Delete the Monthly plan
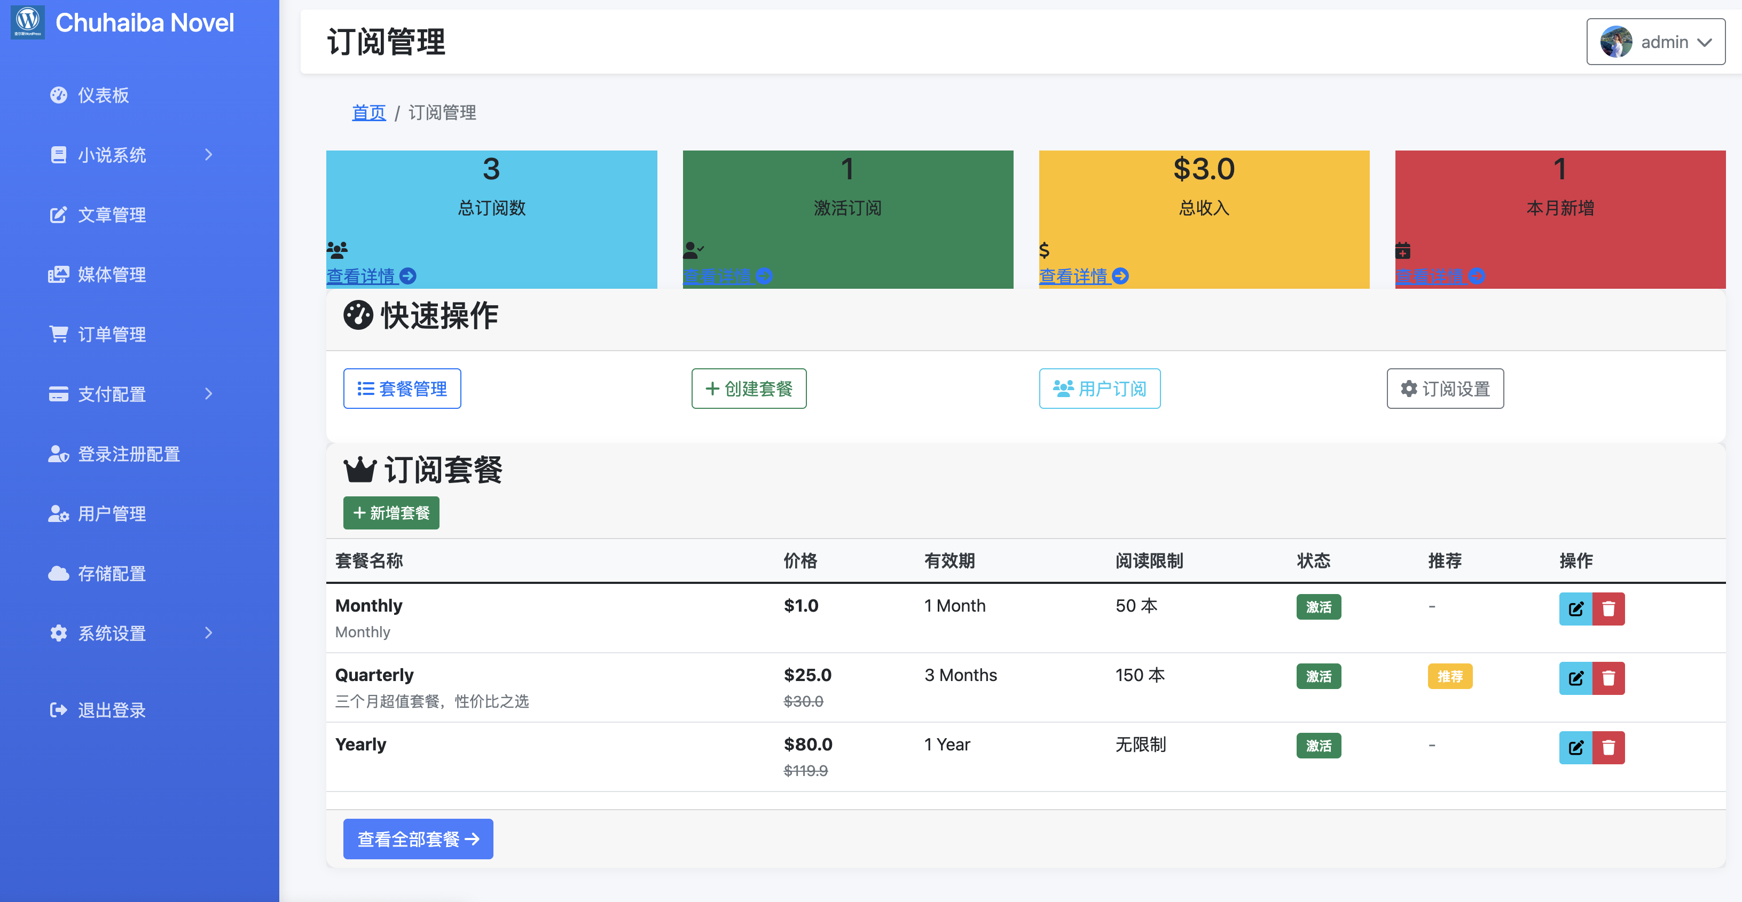The height and width of the screenshot is (902, 1742). pos(1609,609)
